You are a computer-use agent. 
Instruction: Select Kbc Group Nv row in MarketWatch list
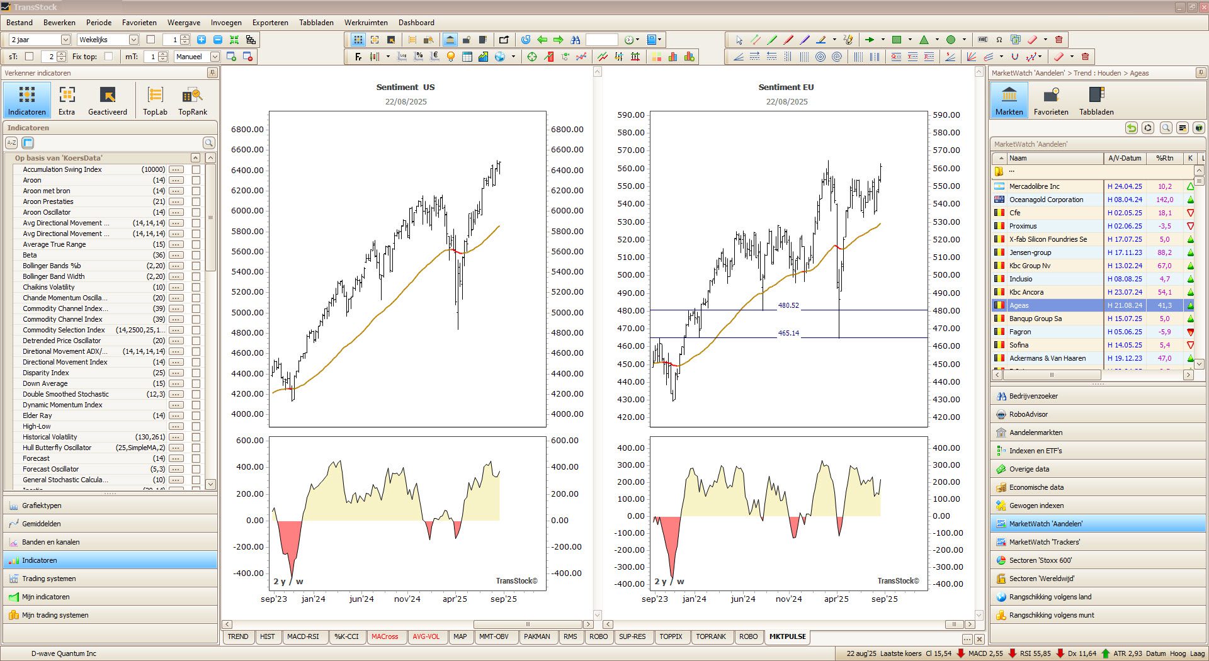pos(1030,266)
